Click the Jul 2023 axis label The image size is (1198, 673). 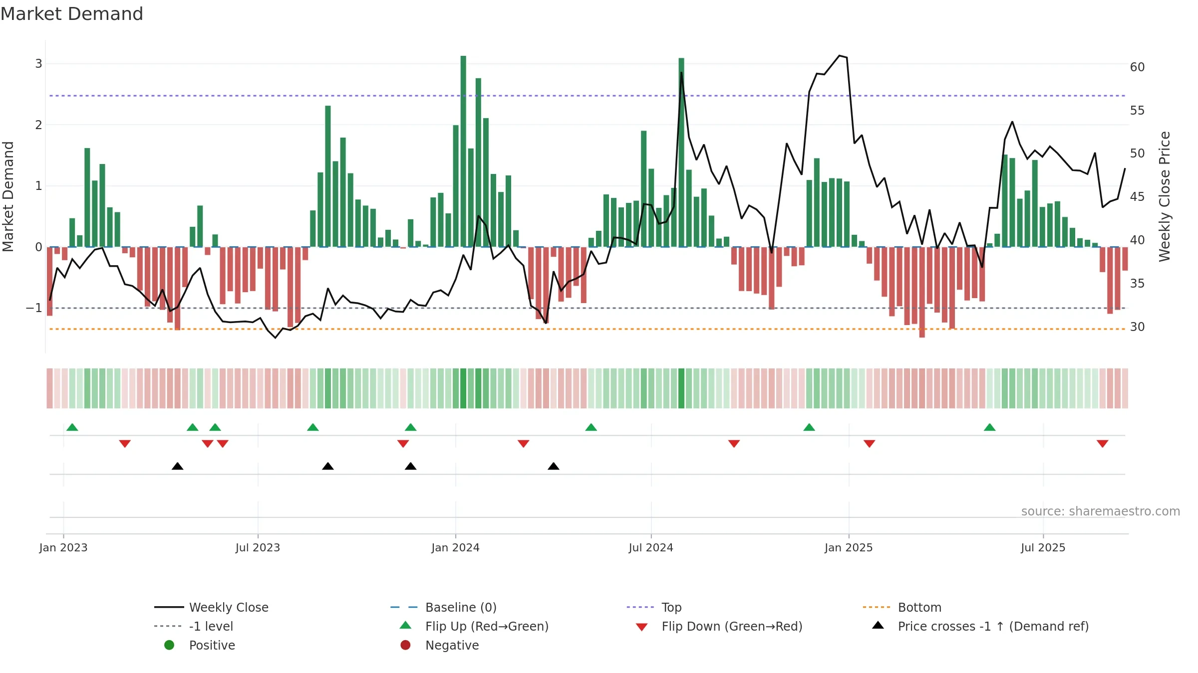(258, 548)
